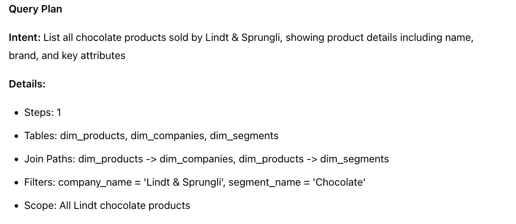Click company_name in the Filters line
516x224 pixels.
95,182
